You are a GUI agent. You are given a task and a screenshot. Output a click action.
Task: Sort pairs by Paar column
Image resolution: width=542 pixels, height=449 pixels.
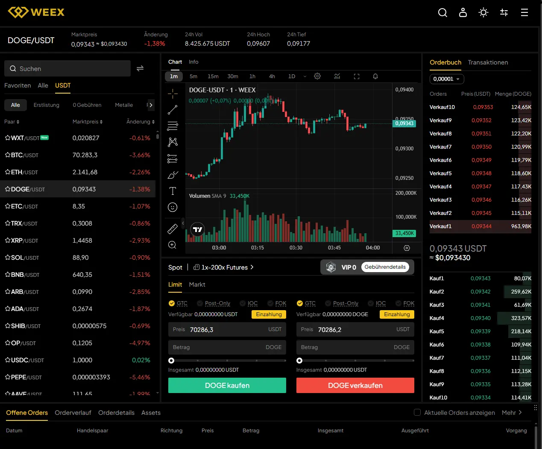tap(12, 122)
